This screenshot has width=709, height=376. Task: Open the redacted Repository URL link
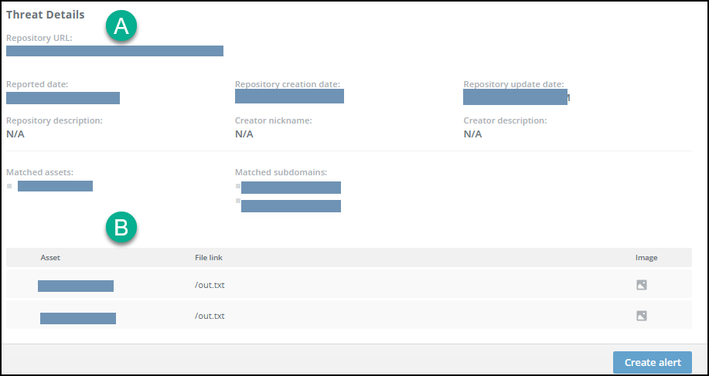114,51
